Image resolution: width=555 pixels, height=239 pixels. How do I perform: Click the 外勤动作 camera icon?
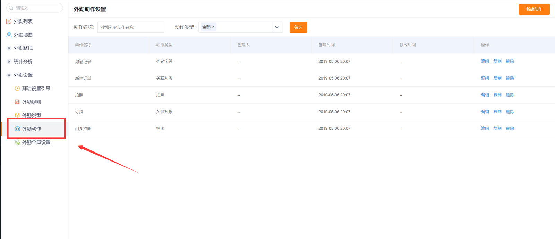coord(17,129)
